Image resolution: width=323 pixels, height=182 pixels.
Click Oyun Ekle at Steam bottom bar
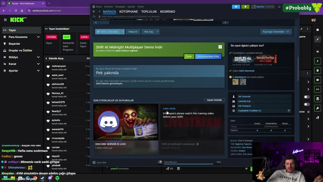pos(99,163)
